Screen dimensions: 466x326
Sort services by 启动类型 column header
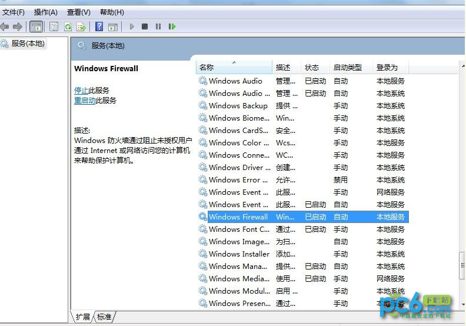coord(347,68)
